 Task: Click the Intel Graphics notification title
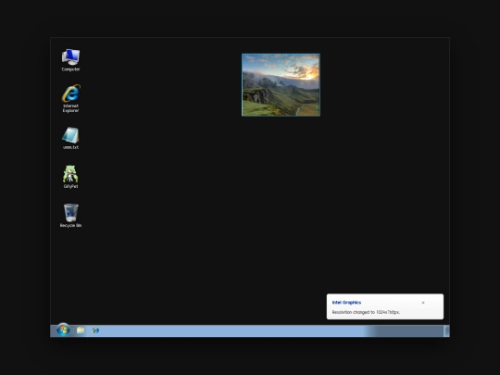(346, 302)
